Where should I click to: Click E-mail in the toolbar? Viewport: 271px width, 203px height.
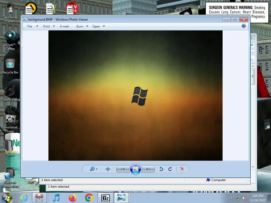click(64, 26)
